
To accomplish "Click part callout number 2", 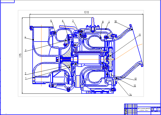I will 25,73.
